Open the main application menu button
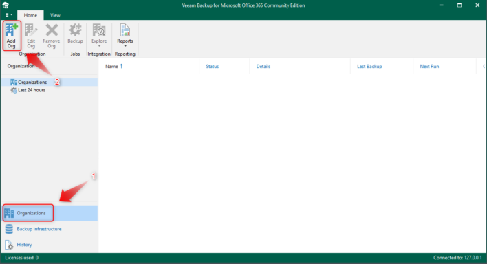This screenshot has width=487, height=264. point(9,15)
